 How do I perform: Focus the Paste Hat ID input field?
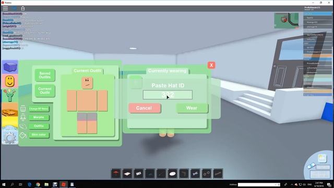pos(168,95)
